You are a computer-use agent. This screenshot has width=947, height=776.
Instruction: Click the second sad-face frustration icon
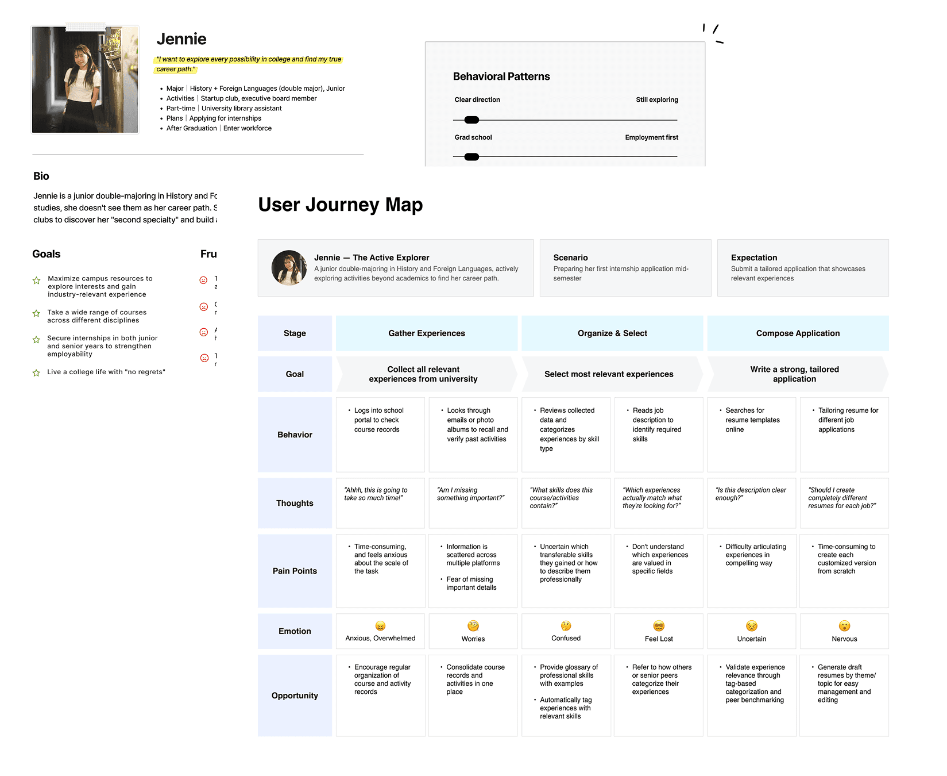pyautogui.click(x=203, y=307)
